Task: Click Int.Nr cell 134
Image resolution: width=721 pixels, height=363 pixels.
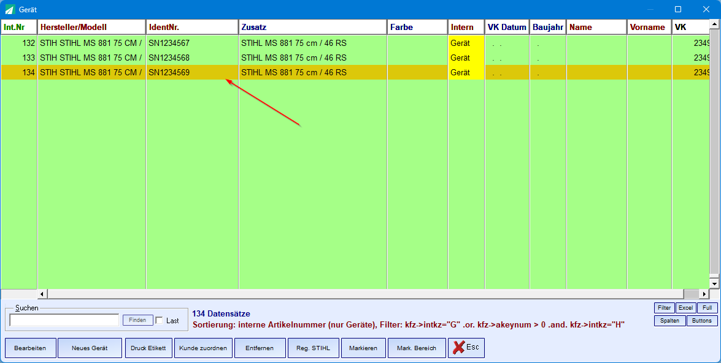Action: tap(19, 72)
